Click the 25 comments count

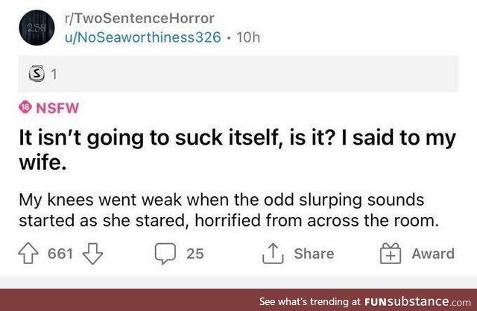[x=195, y=254]
